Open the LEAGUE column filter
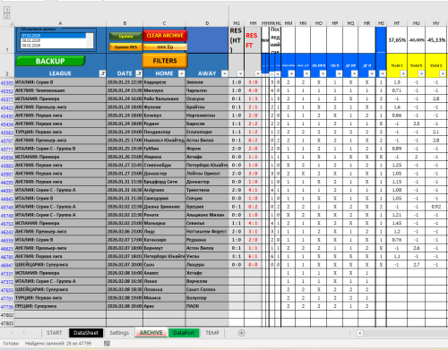448x350 pixels. click(102, 73)
